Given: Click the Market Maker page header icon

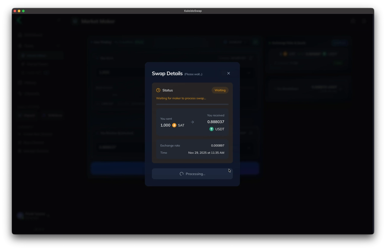Looking at the screenshot, I should [75, 21].
